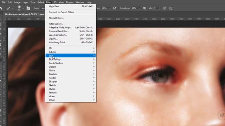Open the 3D menu in menu bar
The height and width of the screenshot is (126, 225).
coord(55,2)
